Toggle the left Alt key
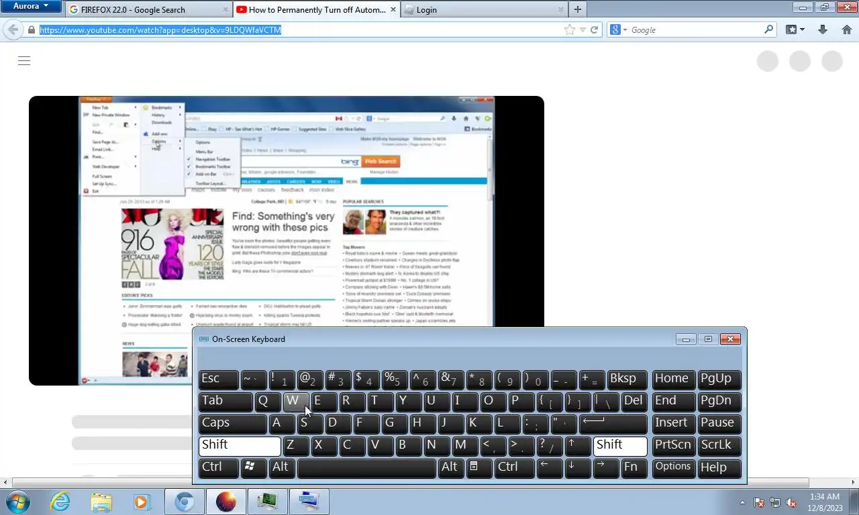Image resolution: width=859 pixels, height=515 pixels. [282, 468]
